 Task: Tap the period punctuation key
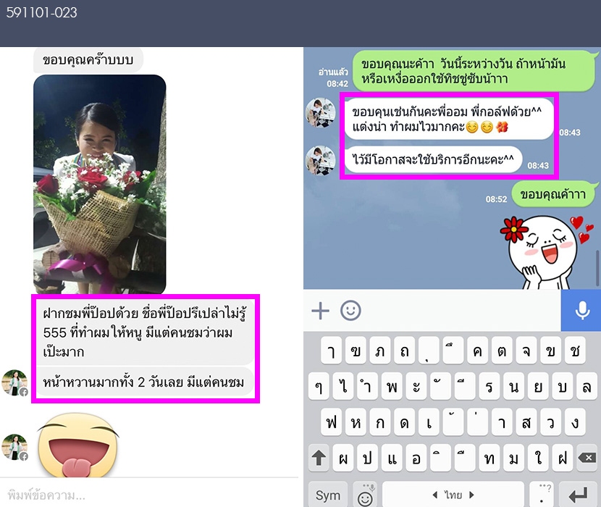(x=542, y=495)
